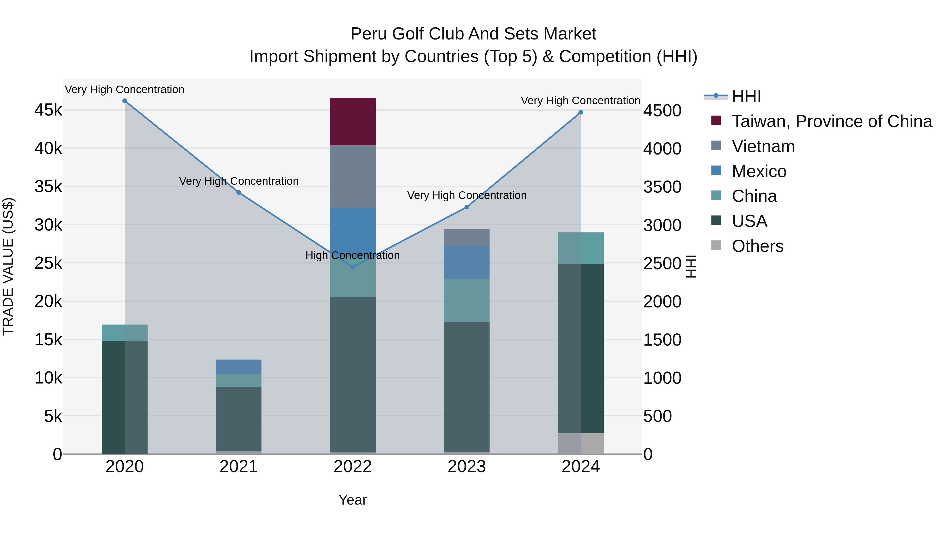Viewport: 947px width, 533px height.
Task: Click the 25k left axis tick label
Action: point(48,263)
